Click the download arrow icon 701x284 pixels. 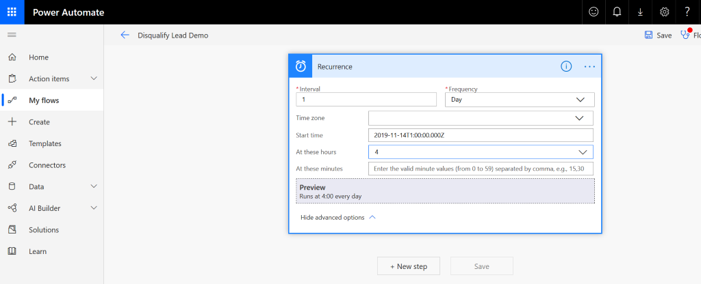pyautogui.click(x=640, y=12)
